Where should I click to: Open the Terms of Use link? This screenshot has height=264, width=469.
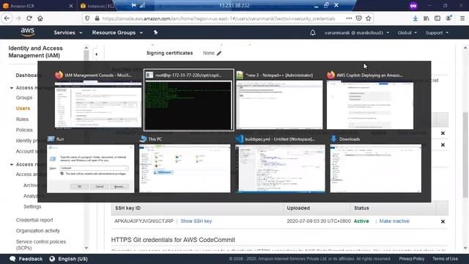pos(445,259)
